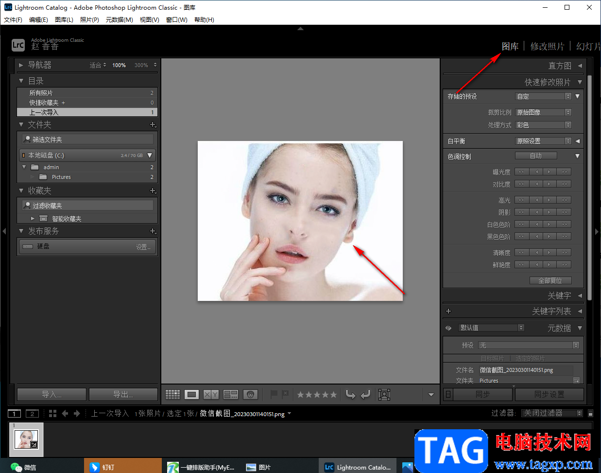Open the XY Compare view
Viewport: 601px width, 473px height.
[211, 395]
